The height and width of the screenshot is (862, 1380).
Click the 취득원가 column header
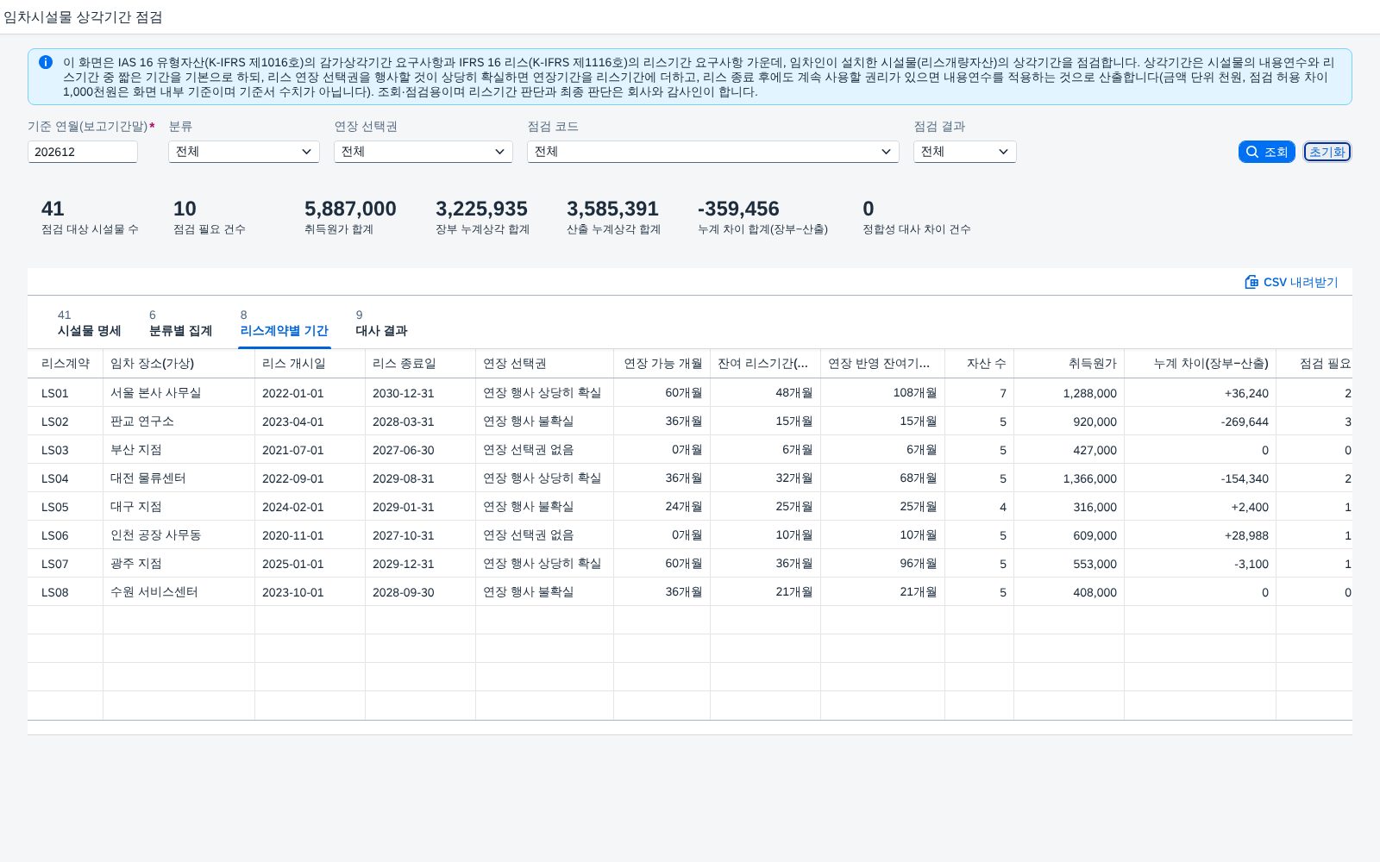[x=1069, y=364]
